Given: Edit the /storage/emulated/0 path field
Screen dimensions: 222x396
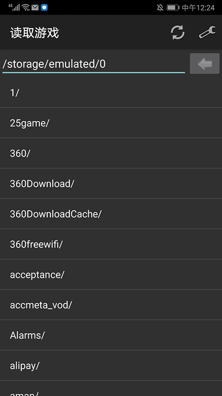Looking at the screenshot, I should pyautogui.click(x=93, y=64).
